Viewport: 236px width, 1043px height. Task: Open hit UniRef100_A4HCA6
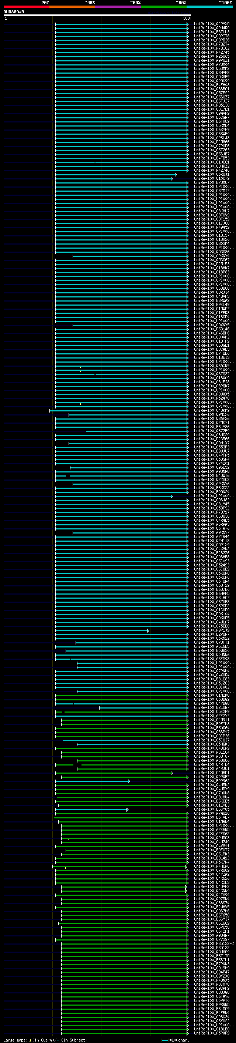[x=212, y=867]
